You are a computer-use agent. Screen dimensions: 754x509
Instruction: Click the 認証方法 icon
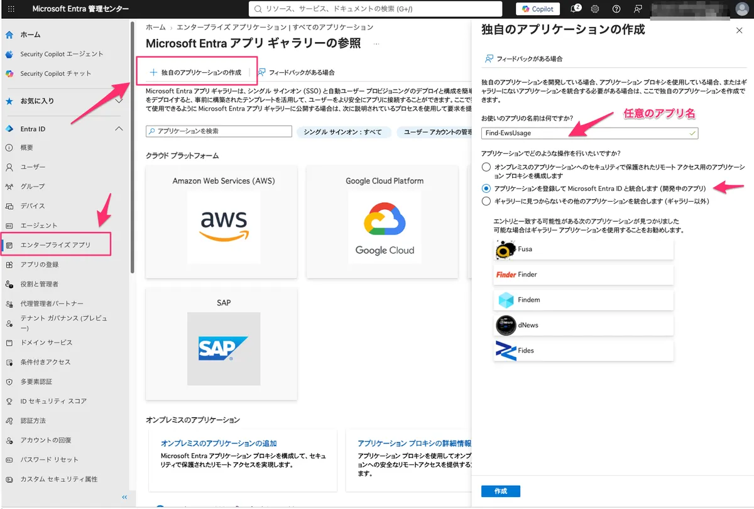(x=9, y=420)
